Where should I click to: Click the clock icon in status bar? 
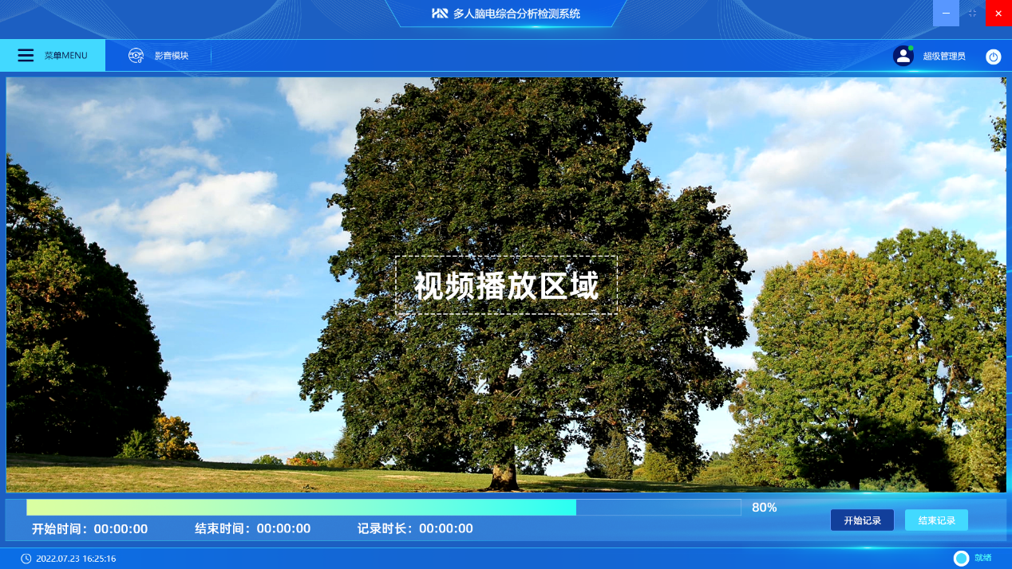pos(26,559)
